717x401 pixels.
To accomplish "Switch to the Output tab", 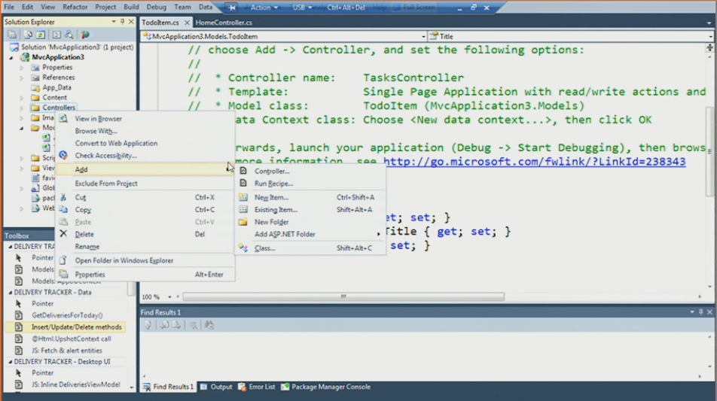I will pos(216,387).
